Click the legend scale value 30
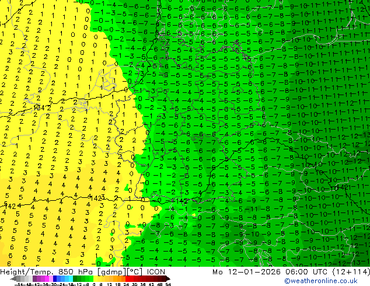 pos(134,284)
